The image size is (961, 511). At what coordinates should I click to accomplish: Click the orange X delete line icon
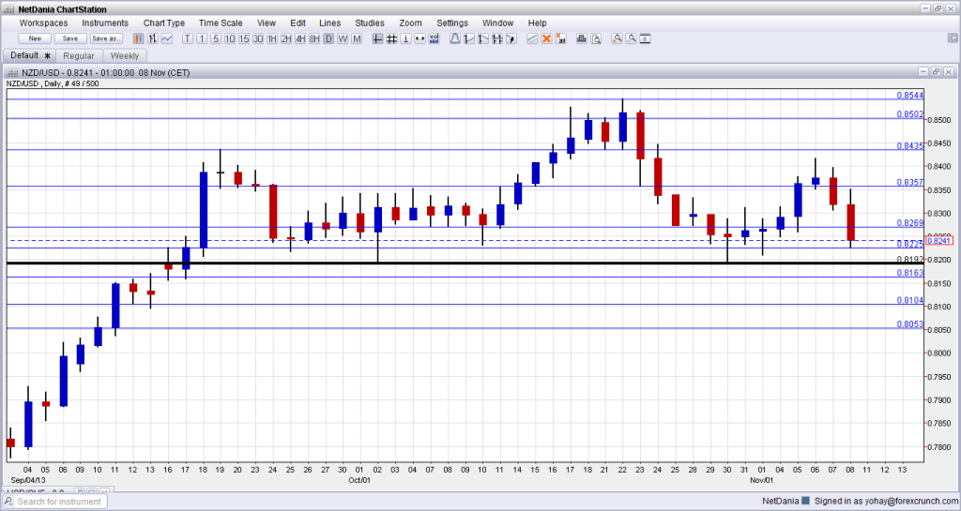[546, 38]
